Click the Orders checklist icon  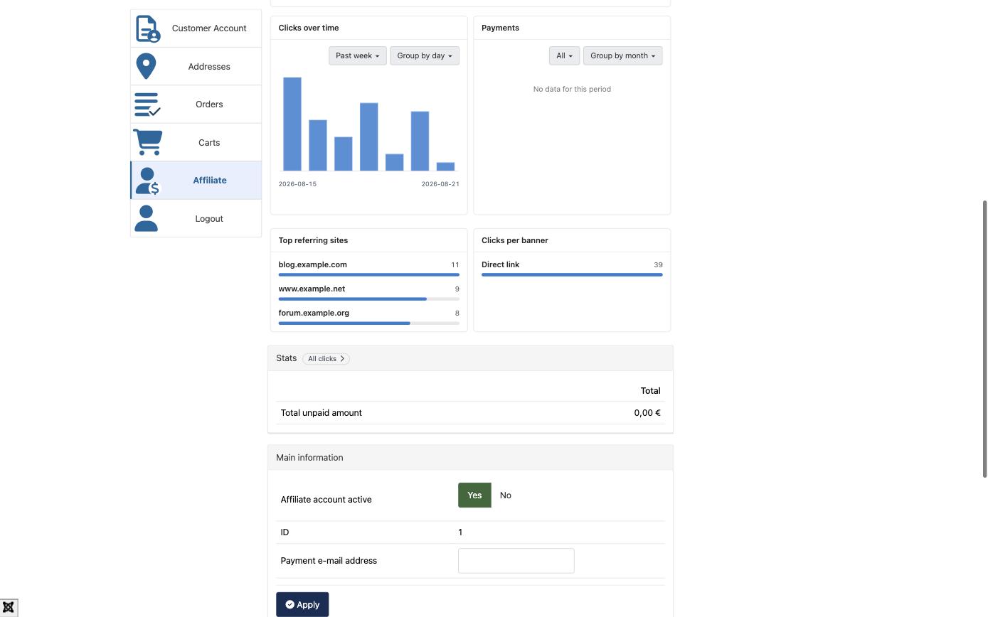147,104
